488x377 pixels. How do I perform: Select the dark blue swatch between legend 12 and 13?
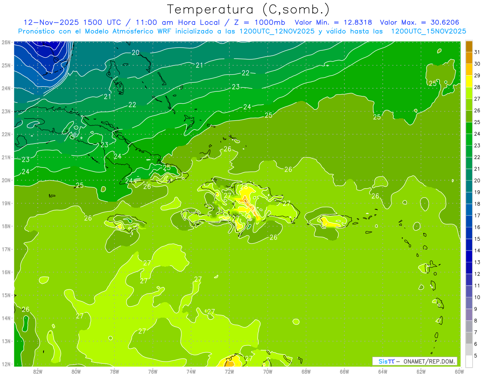469,268
